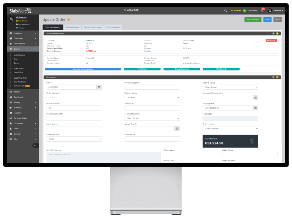Collapse the sidebar with the arrow toggle
This screenshot has width=292, height=220.
click(x=35, y=146)
